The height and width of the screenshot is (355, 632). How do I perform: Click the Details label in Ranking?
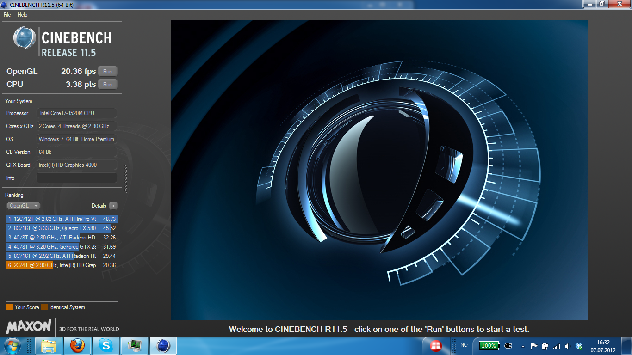tap(99, 206)
